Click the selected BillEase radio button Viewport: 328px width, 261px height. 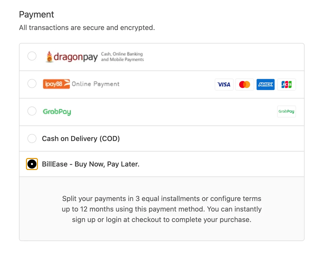pos(32,164)
